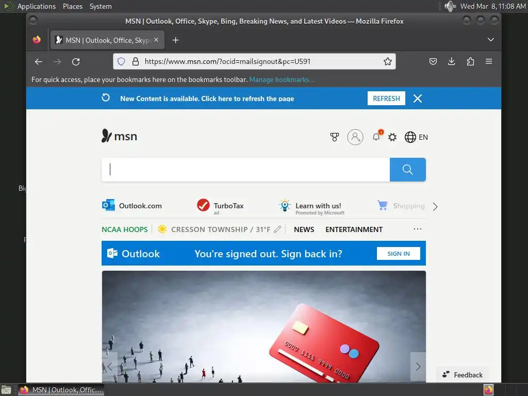Open the MSN rewards trophy icon
The width and height of the screenshot is (528, 396).
tap(334, 137)
